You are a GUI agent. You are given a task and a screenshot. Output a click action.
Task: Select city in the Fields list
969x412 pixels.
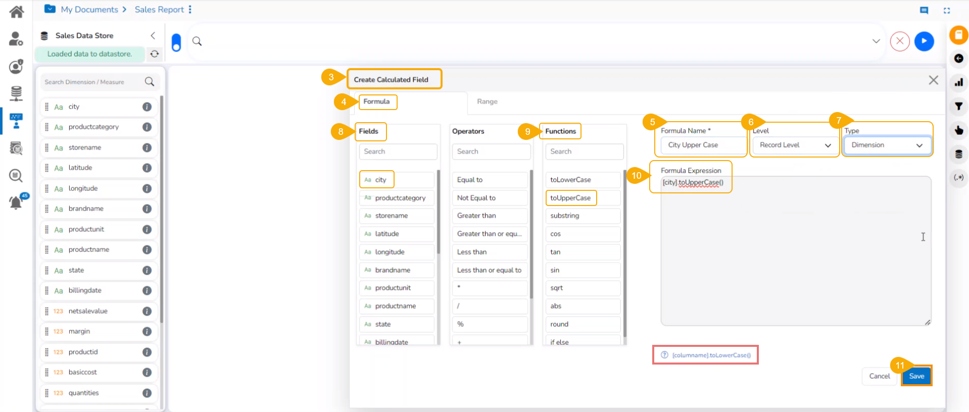point(397,180)
